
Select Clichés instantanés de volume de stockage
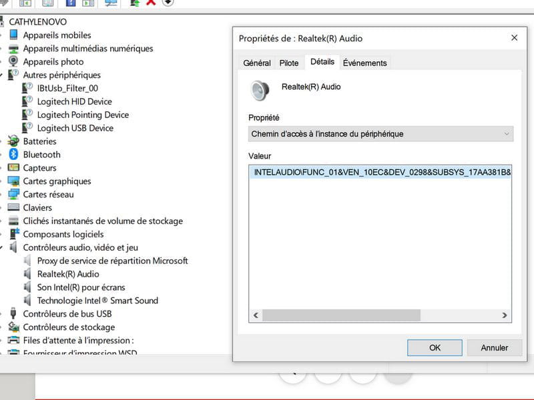(x=103, y=221)
